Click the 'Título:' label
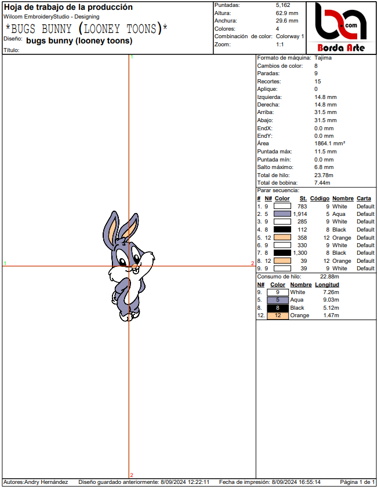The image size is (378, 488). (x=12, y=50)
